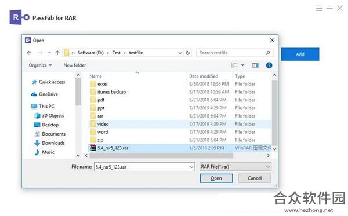Viewport: 348px width, 216px height.
Task: Click horizontal scrollbar right arrow
Action: [269, 156]
